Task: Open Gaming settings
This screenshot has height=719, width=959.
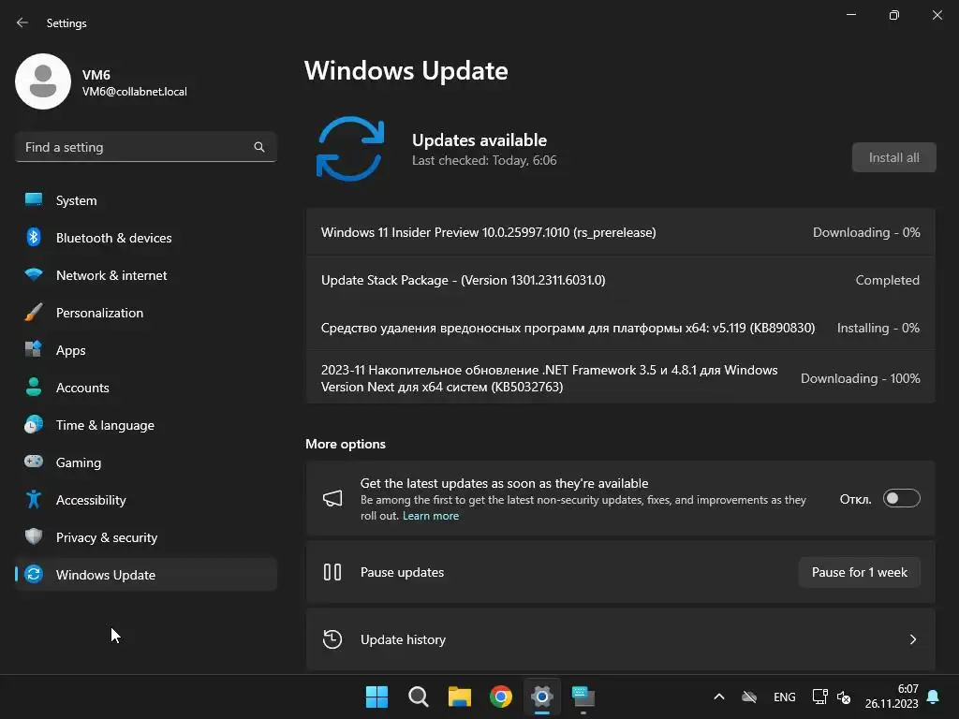Action: coord(145,462)
